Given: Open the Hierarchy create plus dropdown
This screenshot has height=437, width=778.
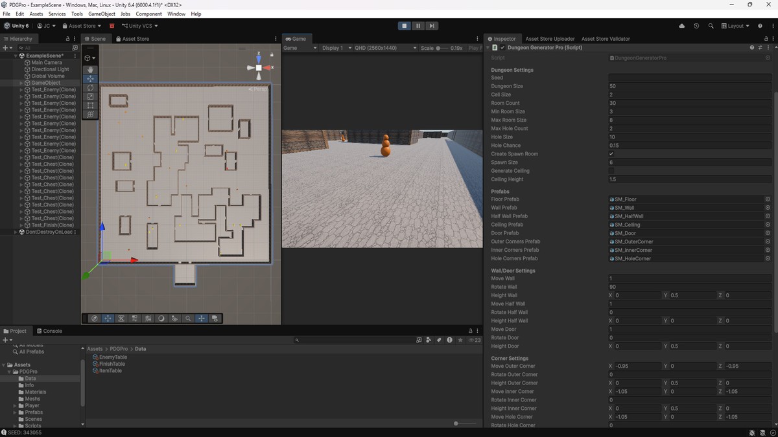Looking at the screenshot, I should pyautogui.click(x=8, y=48).
